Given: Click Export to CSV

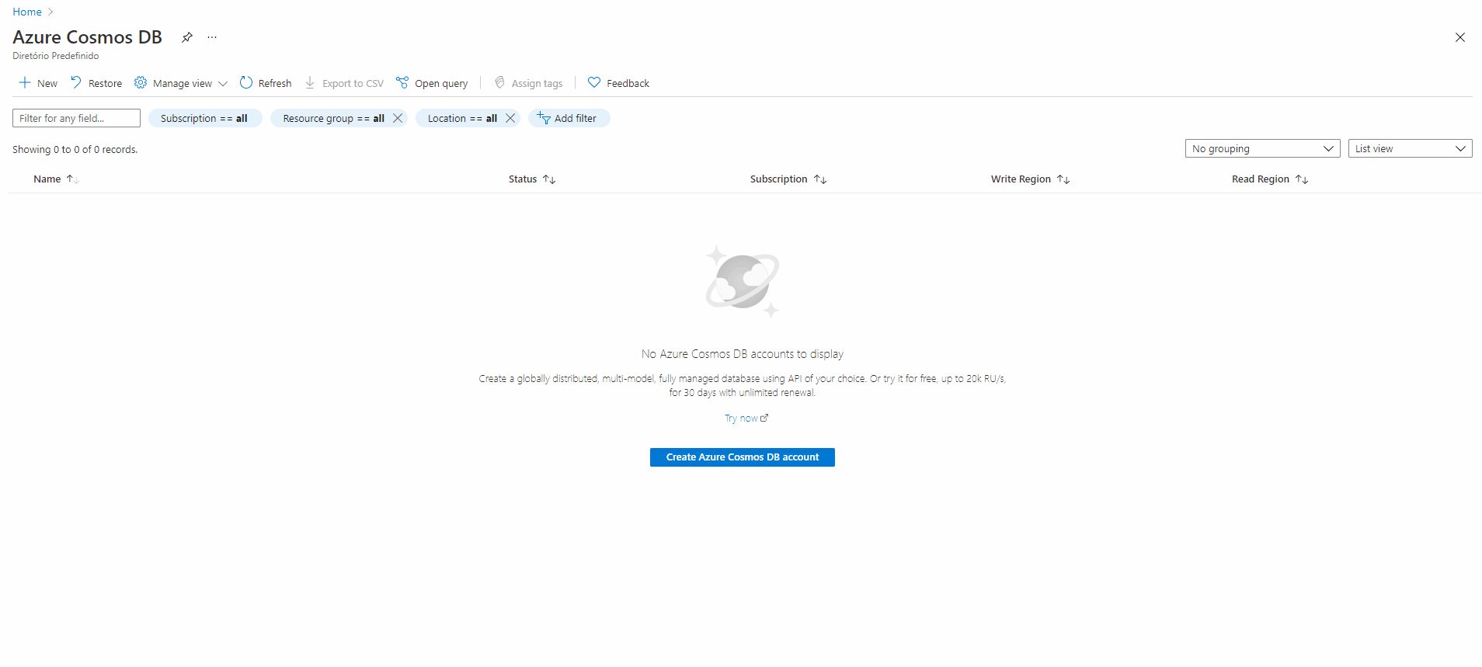Looking at the screenshot, I should click(x=344, y=83).
